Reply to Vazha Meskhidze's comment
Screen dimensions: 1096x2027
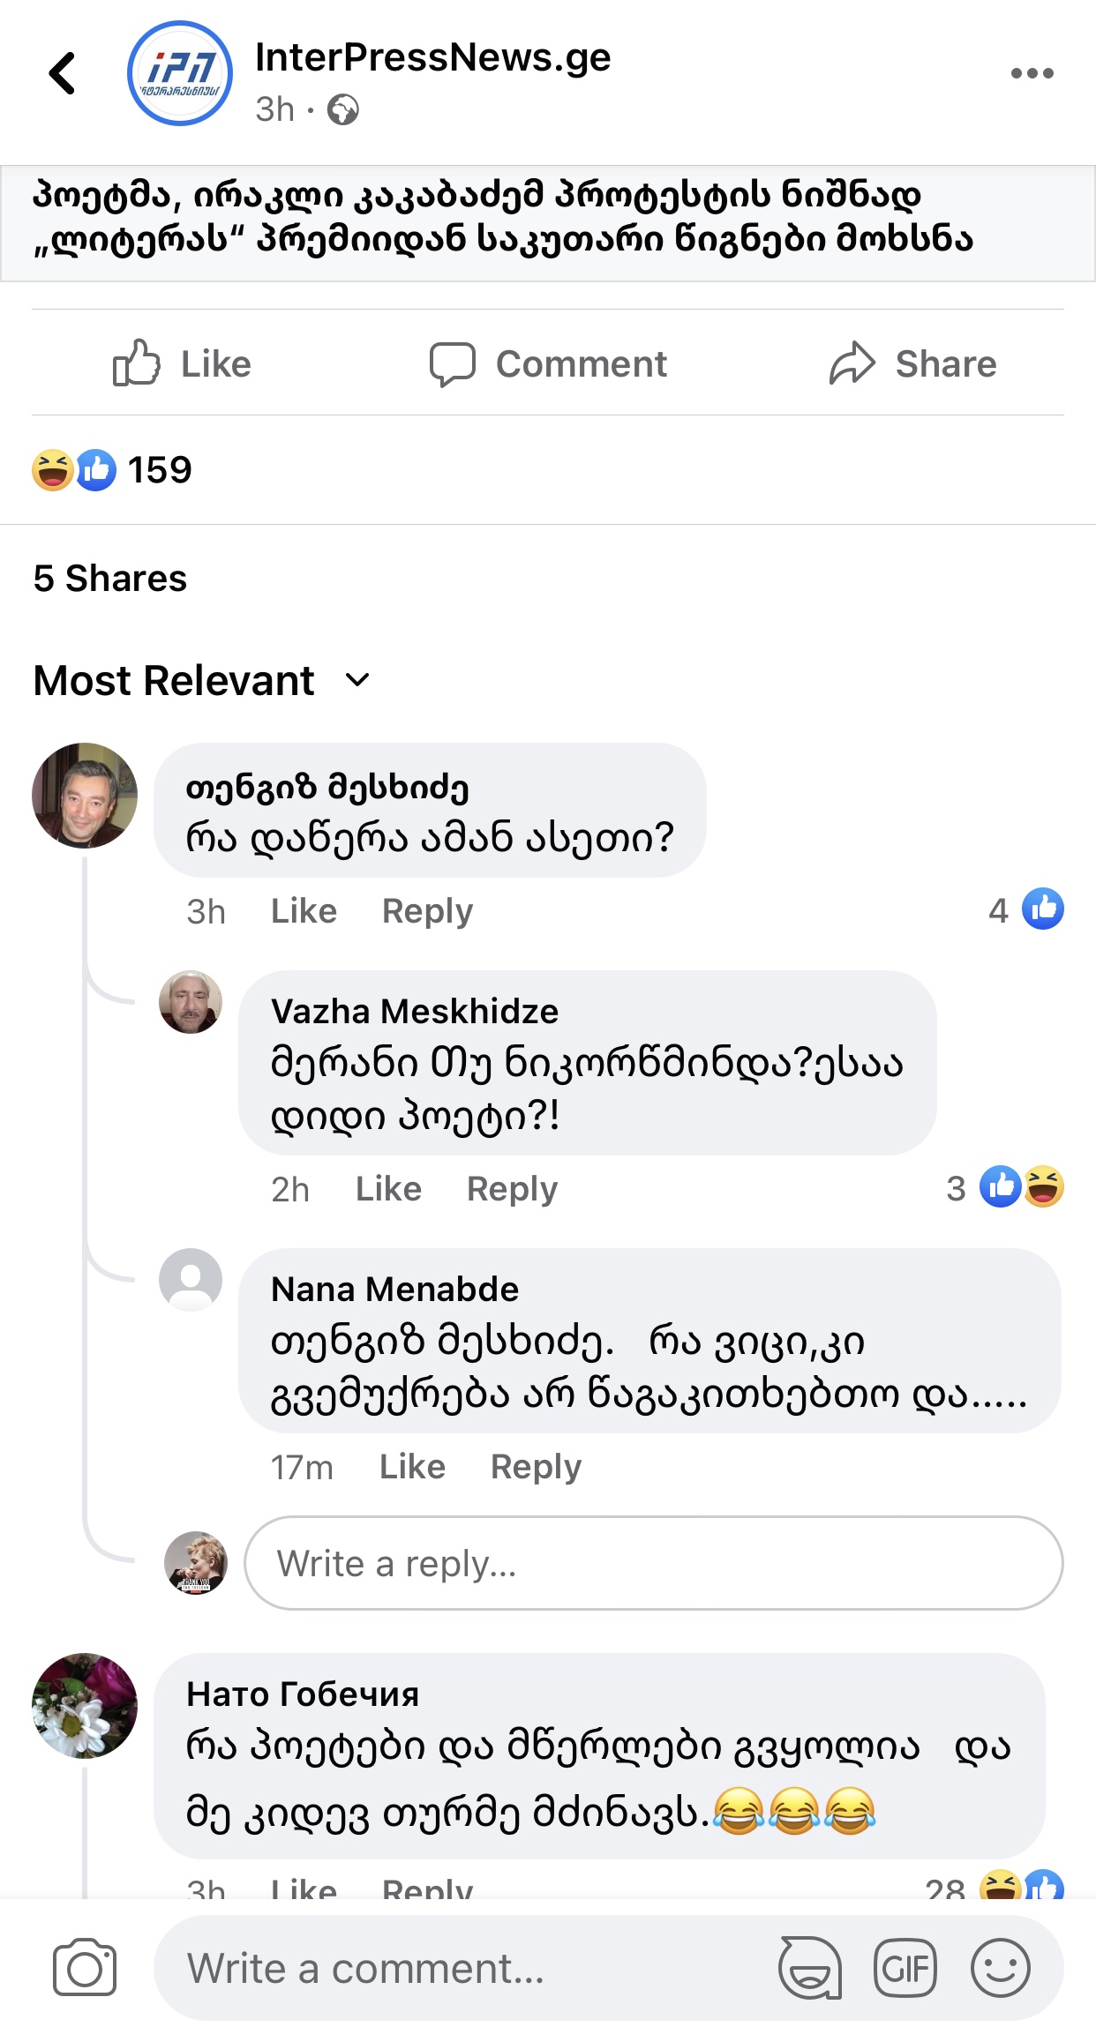512,1189
